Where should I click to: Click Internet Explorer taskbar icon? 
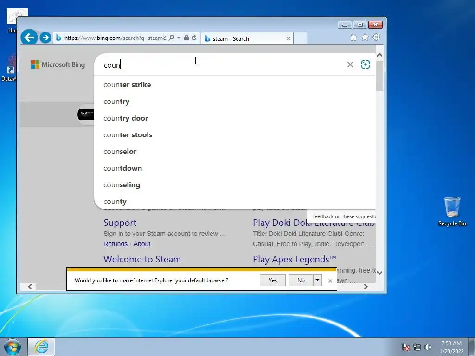point(41,347)
